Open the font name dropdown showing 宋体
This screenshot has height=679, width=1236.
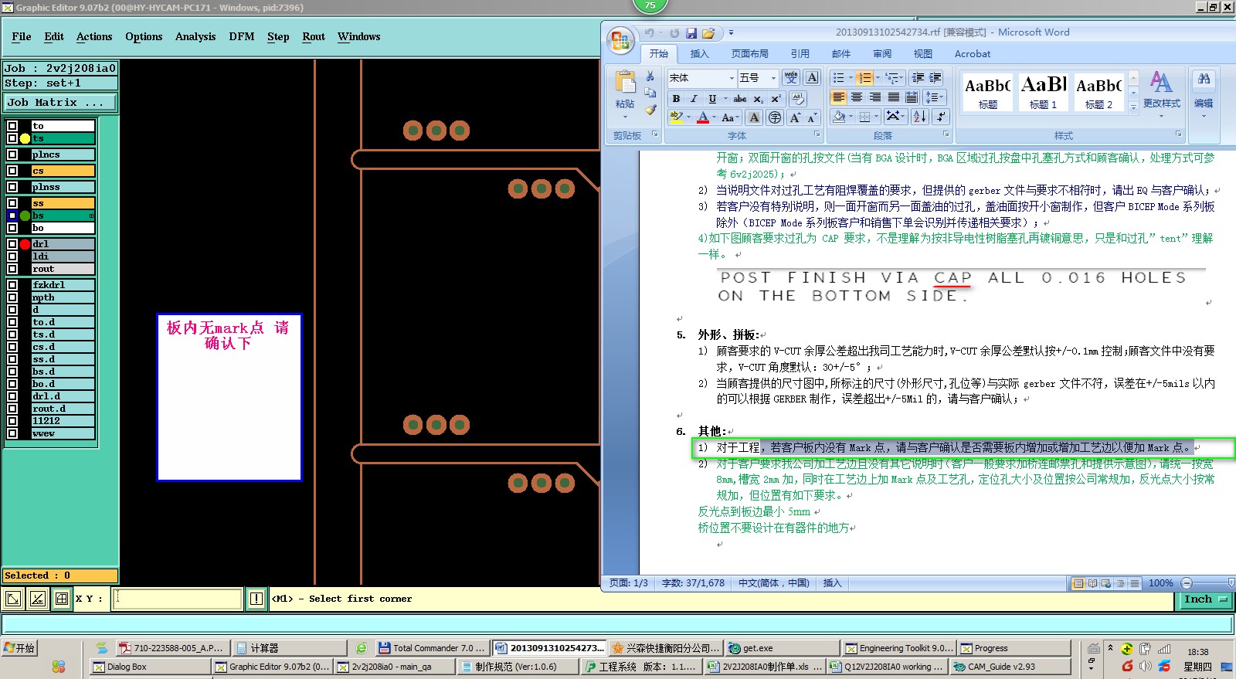click(x=732, y=78)
